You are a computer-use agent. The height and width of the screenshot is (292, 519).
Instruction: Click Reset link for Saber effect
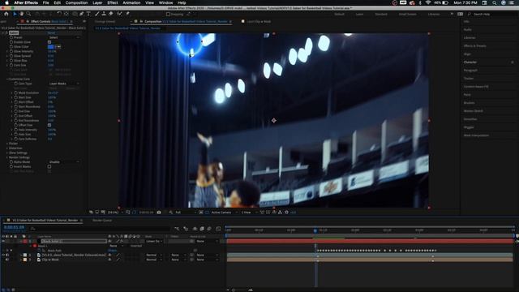[51, 32]
